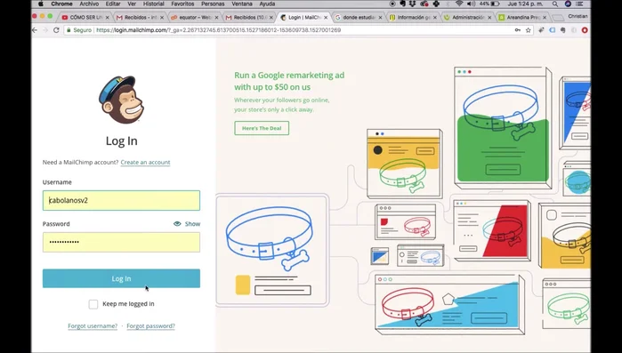622x353 pixels.
Task: Switch to the first Recibidos Gmail tab
Action: [x=139, y=18]
